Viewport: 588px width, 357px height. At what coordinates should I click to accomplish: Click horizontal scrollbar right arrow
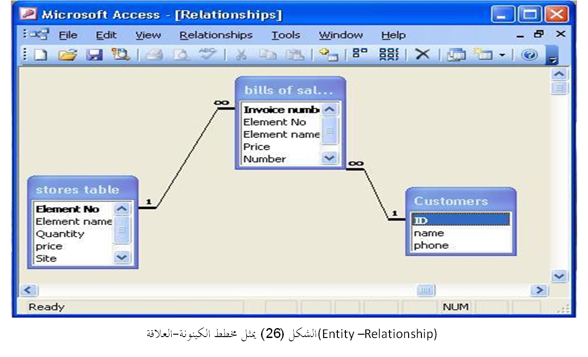pyautogui.click(x=540, y=290)
